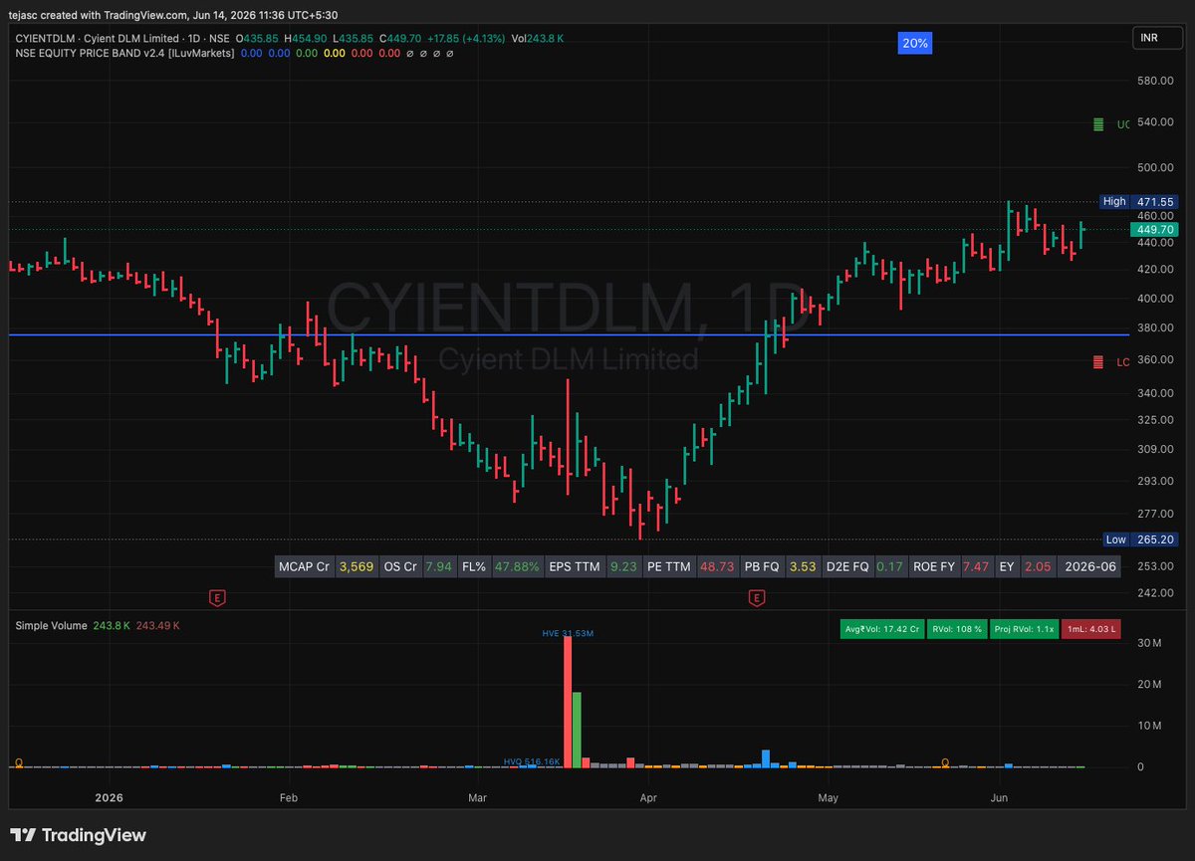Click the HVQ 516.16K volume label
The width and height of the screenshot is (1195, 861).
[533, 761]
